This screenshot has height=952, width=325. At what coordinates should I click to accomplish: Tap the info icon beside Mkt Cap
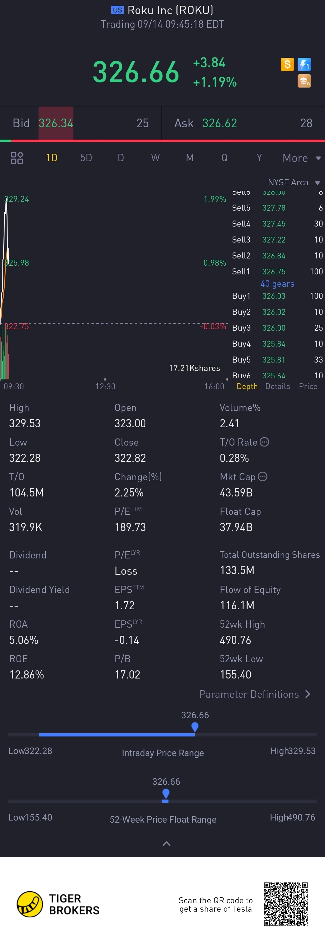pyautogui.click(x=262, y=476)
